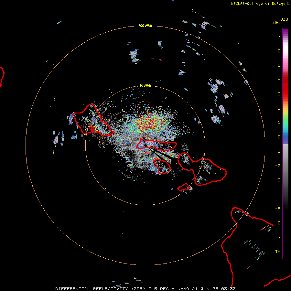
Task: Click the "4" value on the color scale
Action: pyautogui.click(x=279, y=80)
